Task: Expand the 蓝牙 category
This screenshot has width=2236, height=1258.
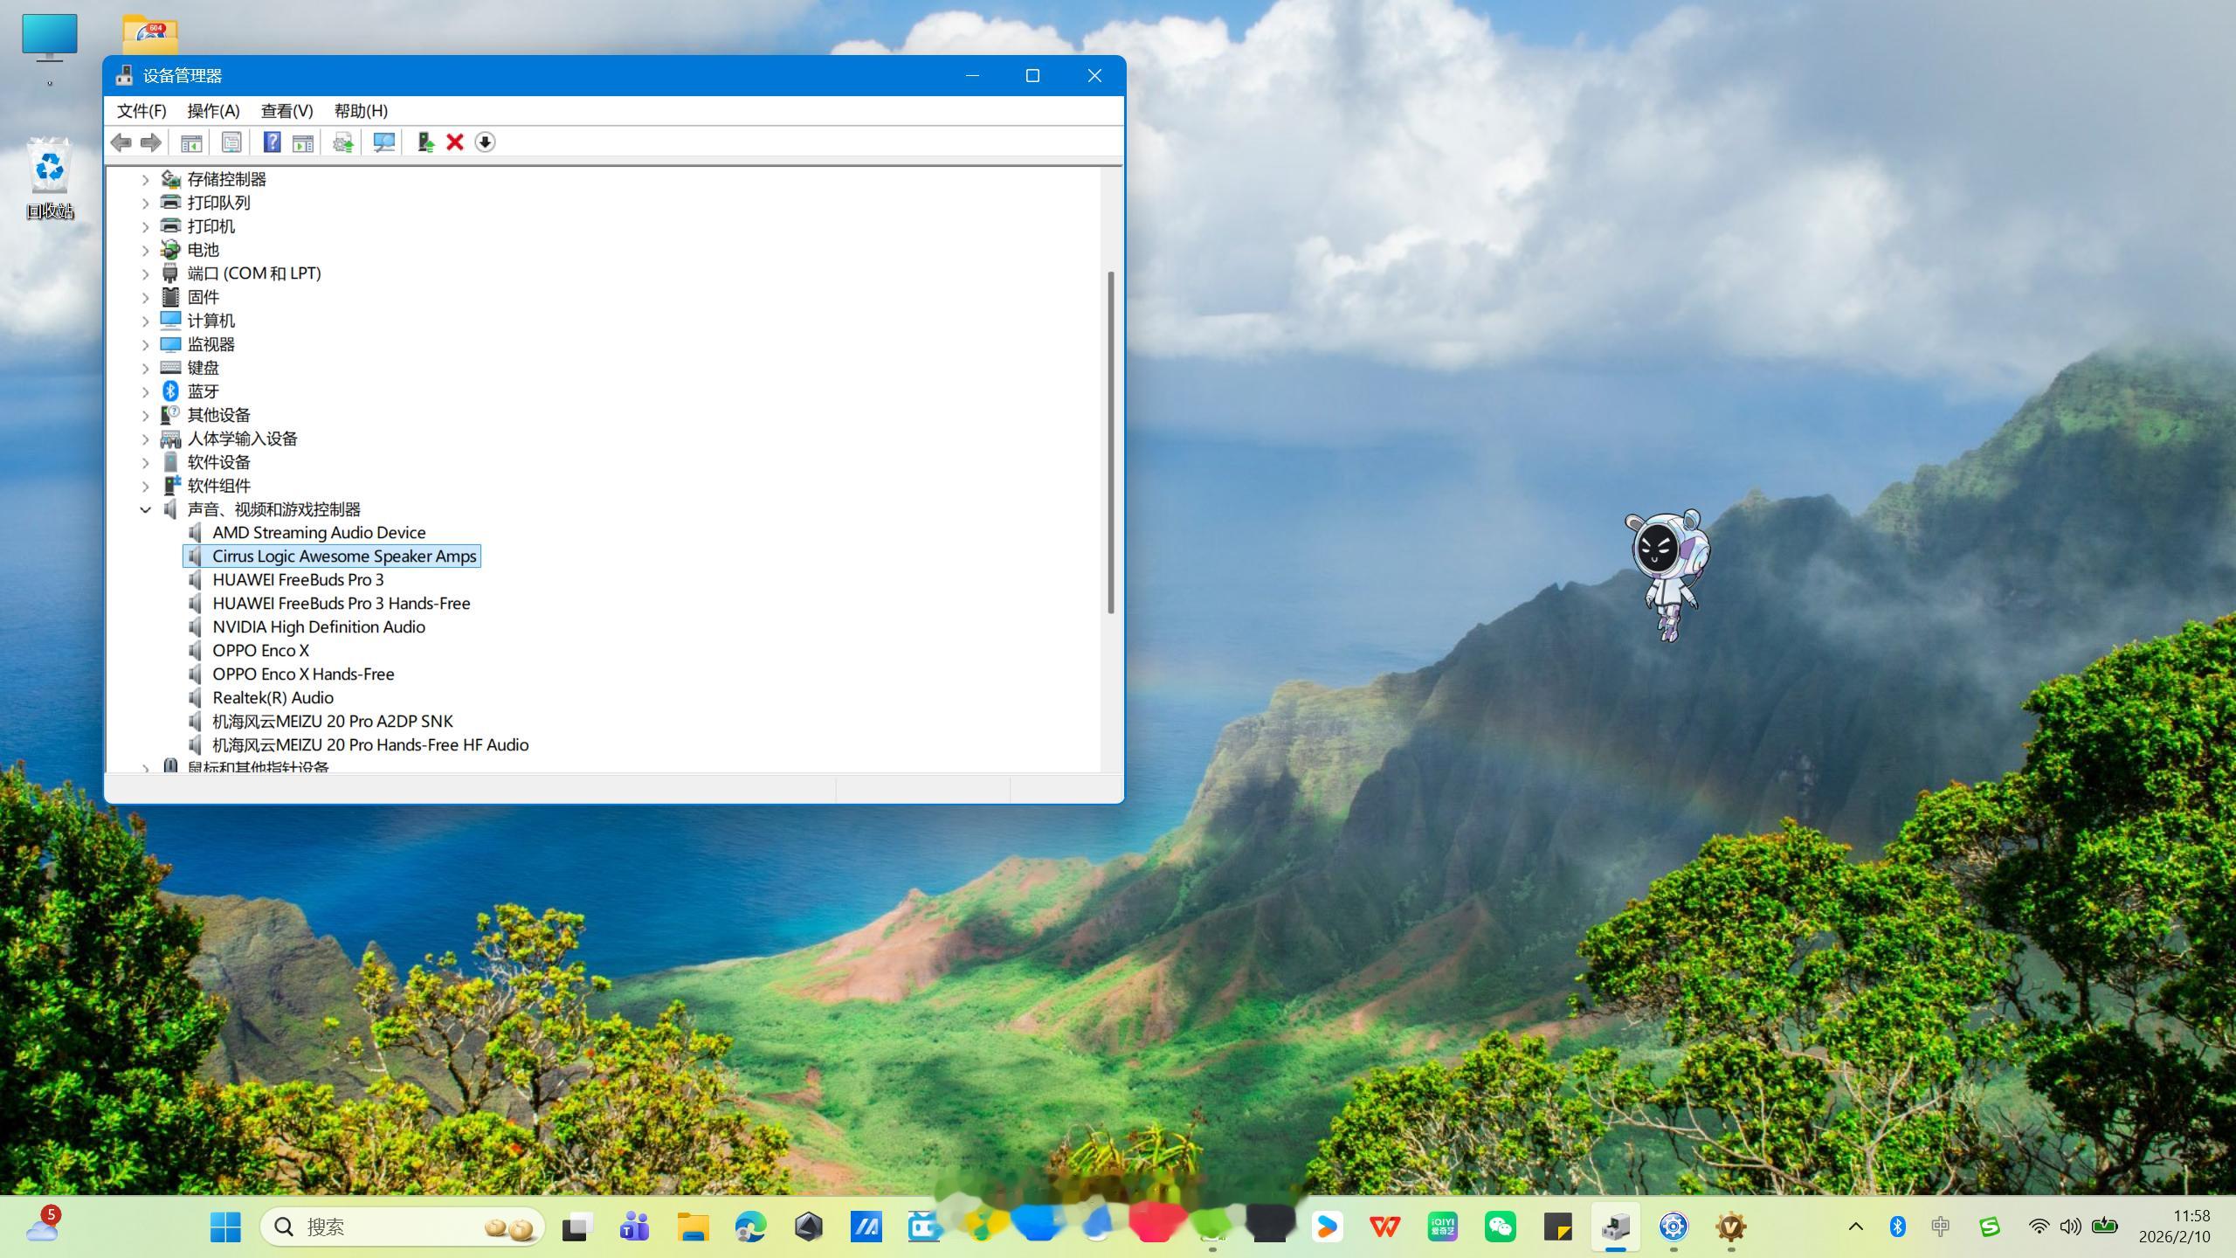Action: tap(145, 392)
